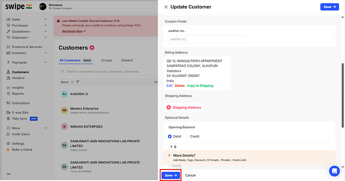The width and height of the screenshot is (345, 181).
Task: Open Sales section icon in sidebar
Action: 8,19
